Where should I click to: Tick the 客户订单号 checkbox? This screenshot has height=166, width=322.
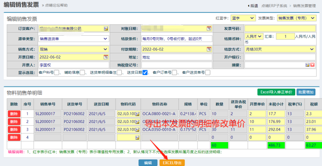[x=175, y=73]
